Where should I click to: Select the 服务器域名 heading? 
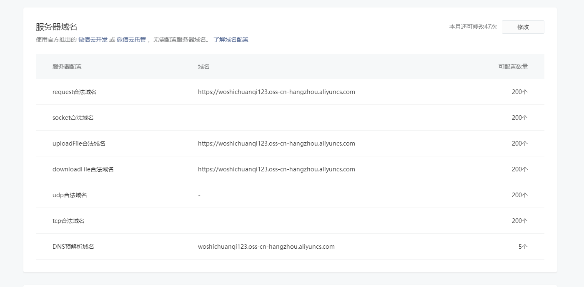(x=57, y=27)
